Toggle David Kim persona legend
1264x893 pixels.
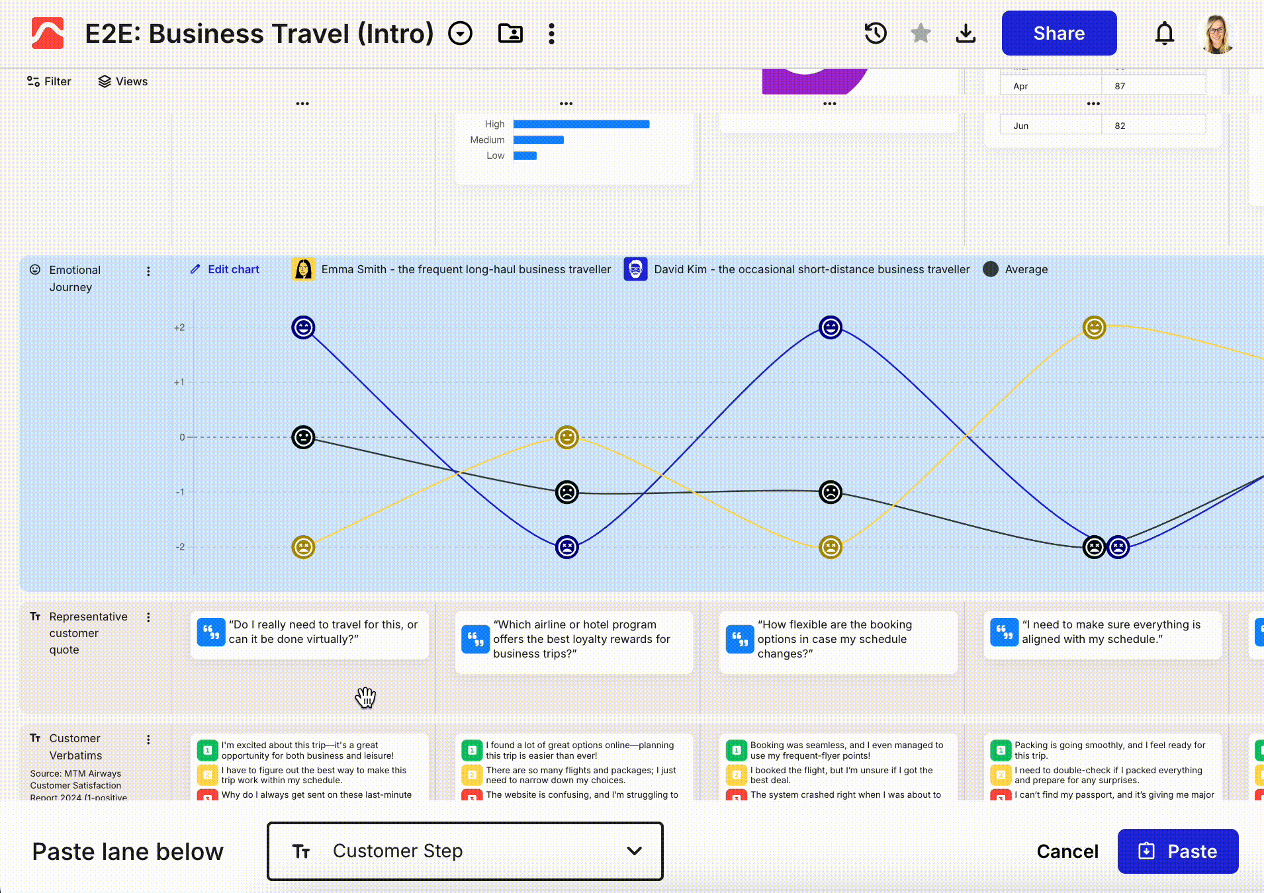[x=797, y=269]
